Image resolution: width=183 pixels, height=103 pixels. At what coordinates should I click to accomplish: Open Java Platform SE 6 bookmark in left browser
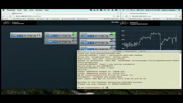[x=18, y=19]
